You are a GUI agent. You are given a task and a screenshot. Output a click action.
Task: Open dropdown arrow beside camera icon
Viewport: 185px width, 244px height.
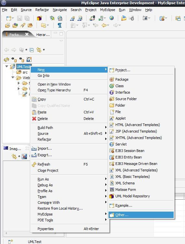[x=149, y=18]
